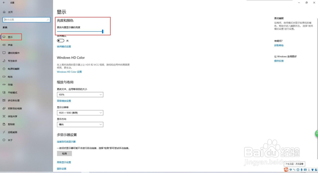318x173 pixels.
Task: Select the 声音 speaker icon
Action: (4, 45)
